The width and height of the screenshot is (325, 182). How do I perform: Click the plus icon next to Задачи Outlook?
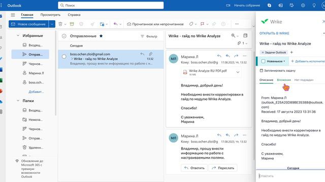coord(291,52)
